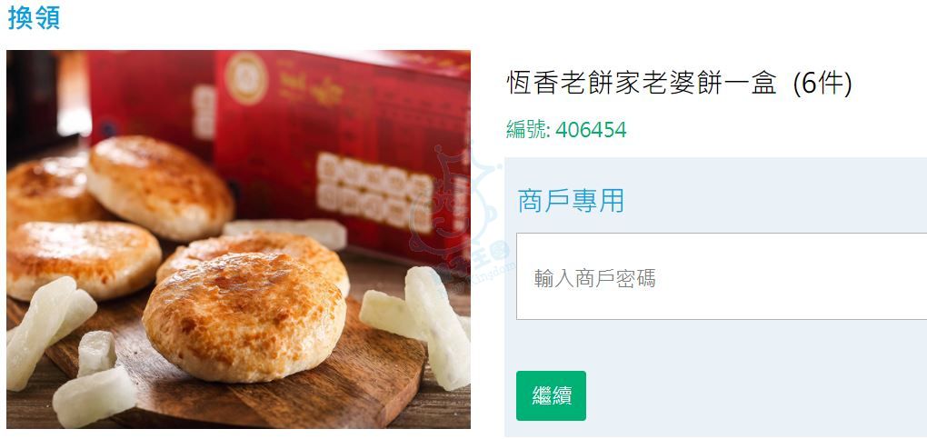Click the 繼續 green button
The height and width of the screenshot is (439, 927).
[x=551, y=395]
